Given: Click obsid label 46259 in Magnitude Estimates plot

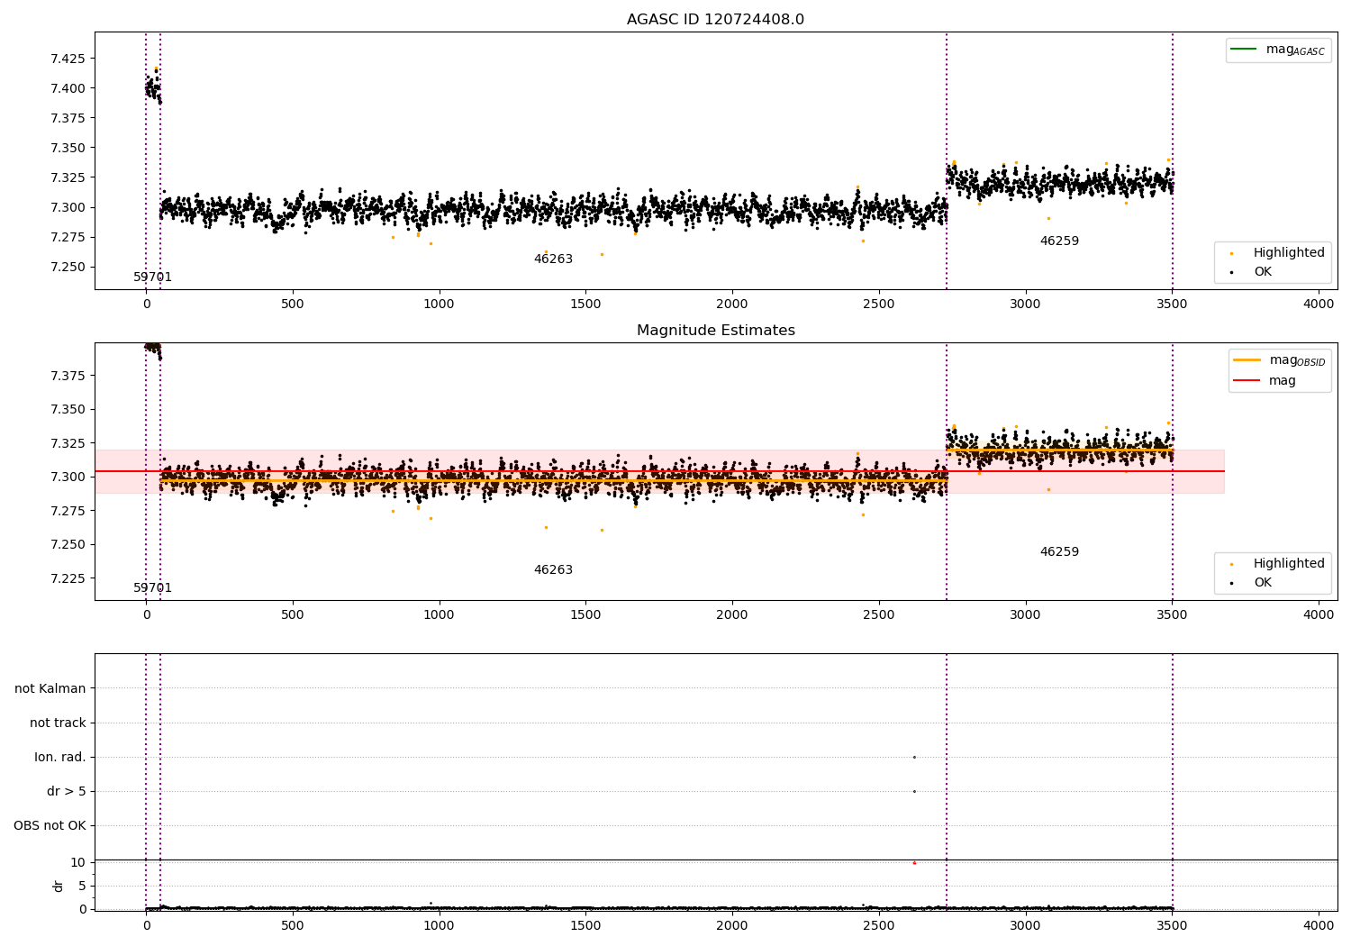Looking at the screenshot, I should click(x=1059, y=551).
